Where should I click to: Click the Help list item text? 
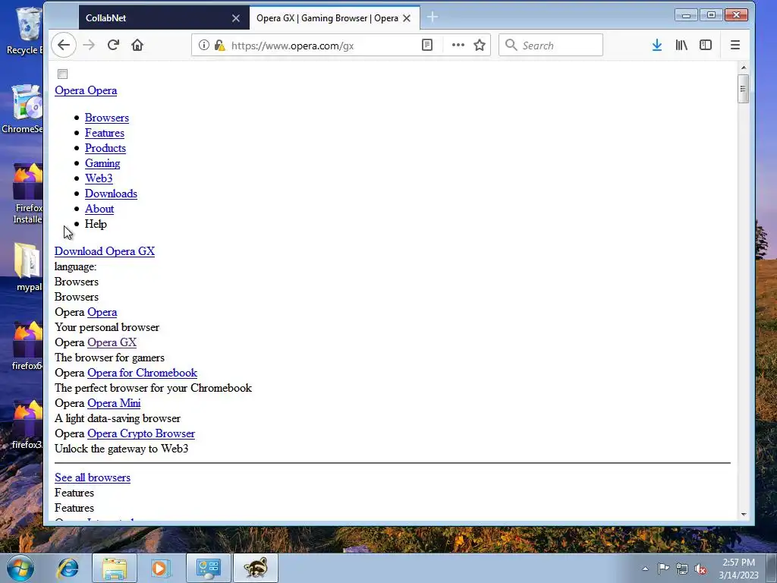point(96,224)
